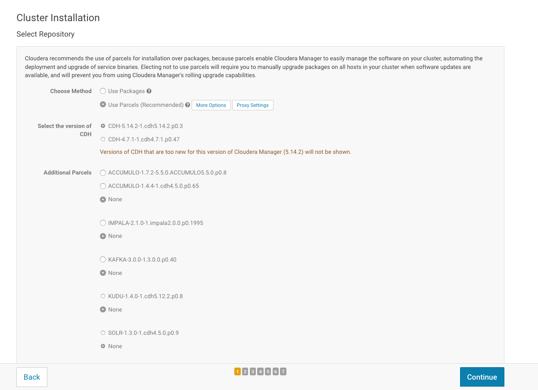Click 'Select the version of CDH' label
The image size is (538, 390).
[65, 130]
